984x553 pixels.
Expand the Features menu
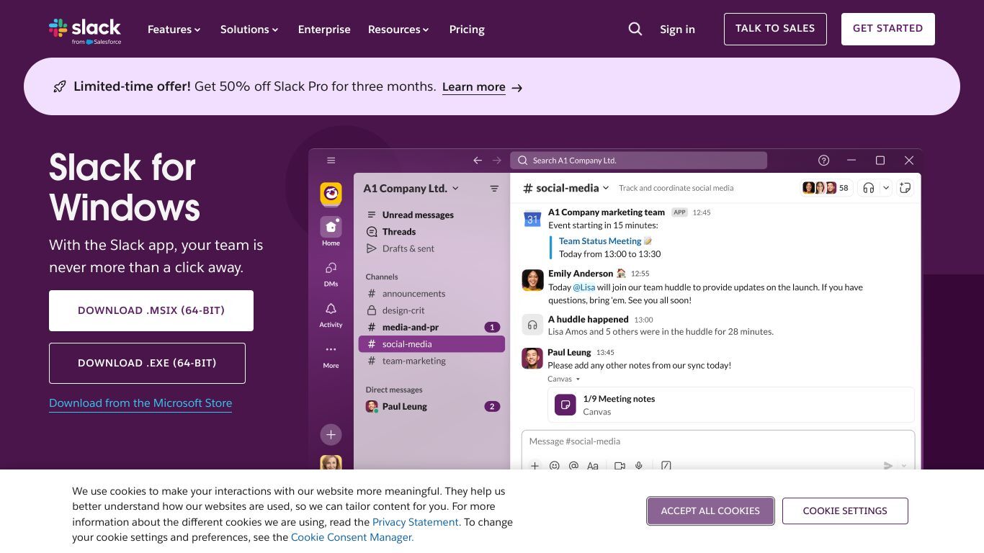click(174, 30)
